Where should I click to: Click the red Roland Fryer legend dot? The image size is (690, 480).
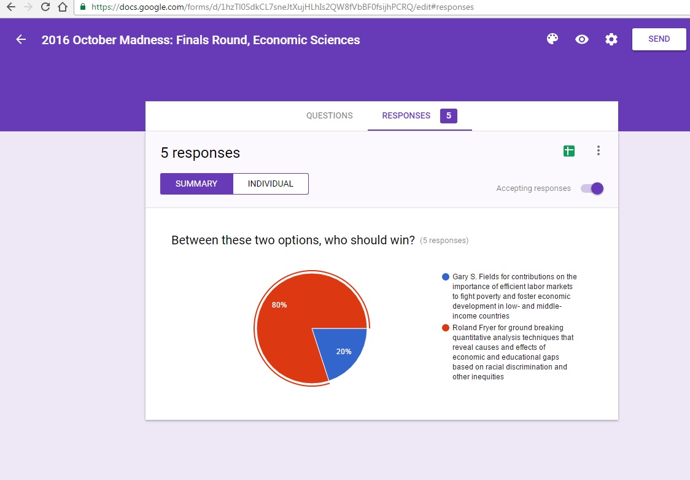(446, 328)
